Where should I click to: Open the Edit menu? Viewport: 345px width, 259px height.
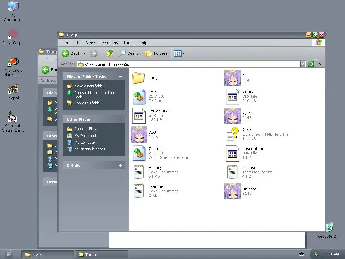tap(77, 42)
